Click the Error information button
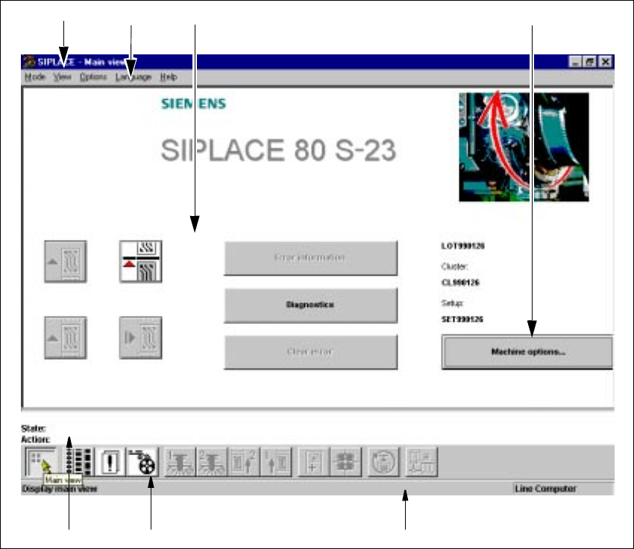This screenshot has height=549, width=634. point(310,258)
